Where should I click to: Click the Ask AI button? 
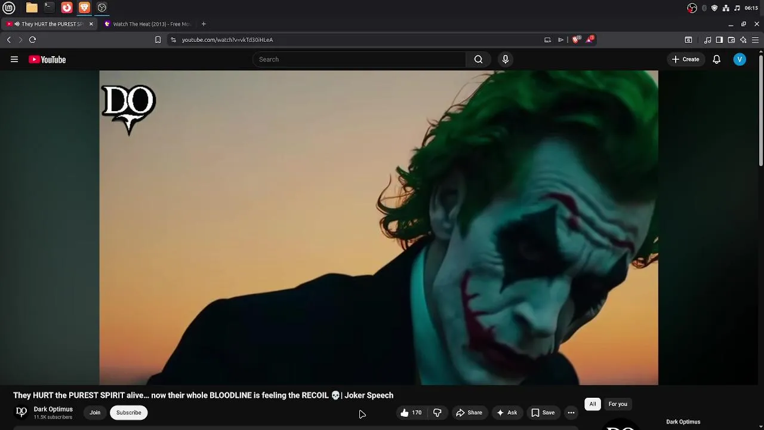click(507, 413)
